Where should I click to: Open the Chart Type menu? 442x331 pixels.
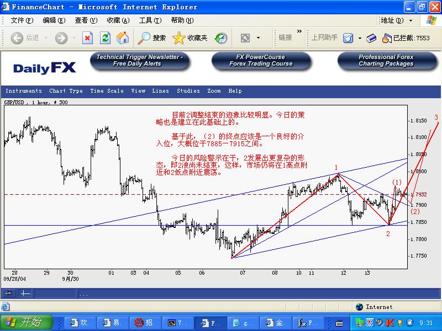(66, 91)
